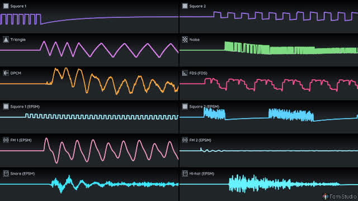Click the purple Square 1 waveform
358x201 pixels.
click(89, 18)
